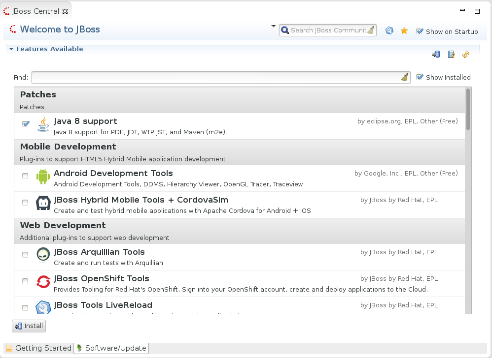Click the JBoss OpenShift Tools red icon

click(x=43, y=282)
